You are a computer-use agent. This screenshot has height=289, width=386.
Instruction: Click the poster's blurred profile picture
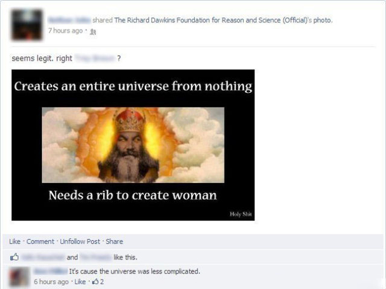(27, 25)
